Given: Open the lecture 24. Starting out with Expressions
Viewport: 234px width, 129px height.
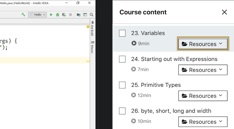Looking at the screenshot, I should click(x=174, y=59).
